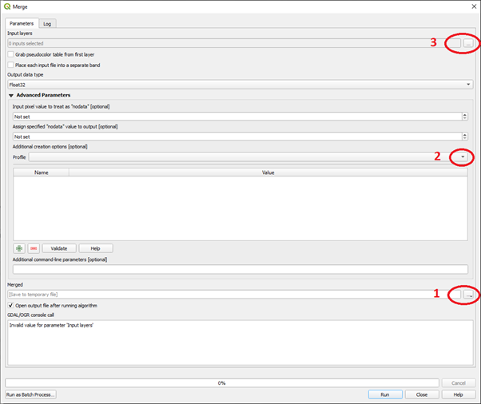The width and height of the screenshot is (481, 404).
Task: Open the Input layers browse button
Action: tap(468, 43)
